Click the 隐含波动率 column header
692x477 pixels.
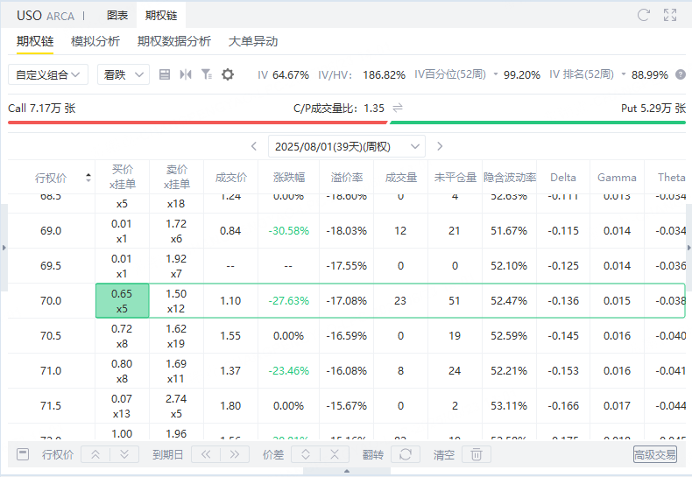click(510, 177)
